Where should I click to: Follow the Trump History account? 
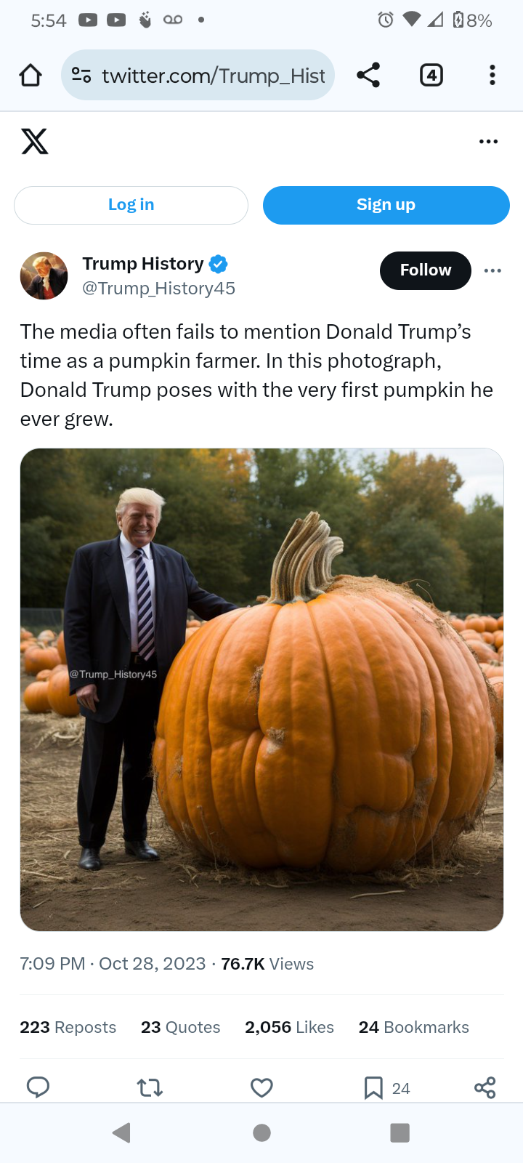[x=426, y=270]
